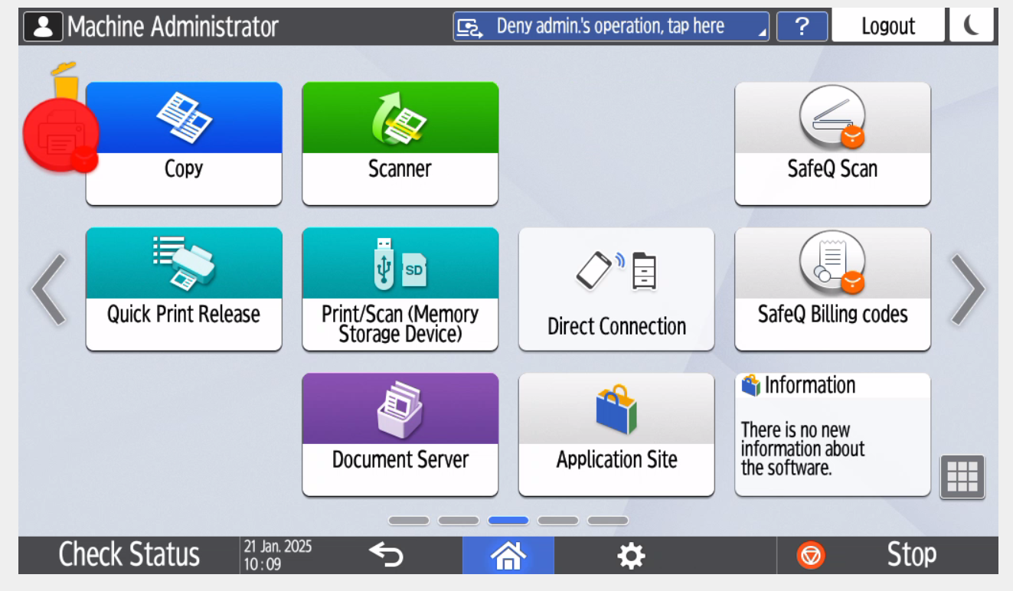Launch Application Site
The width and height of the screenshot is (1013, 591).
(x=616, y=434)
